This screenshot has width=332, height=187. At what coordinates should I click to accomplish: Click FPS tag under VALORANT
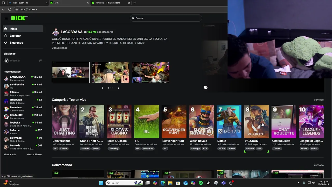(x=259, y=149)
